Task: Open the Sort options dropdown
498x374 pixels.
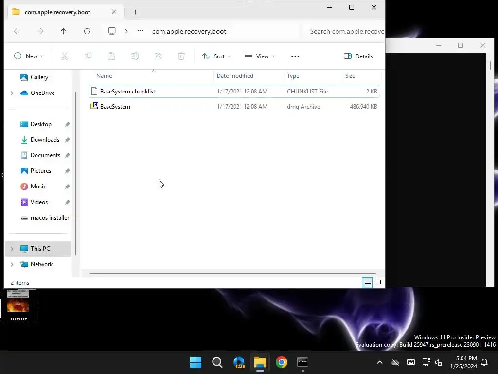Action: click(216, 56)
